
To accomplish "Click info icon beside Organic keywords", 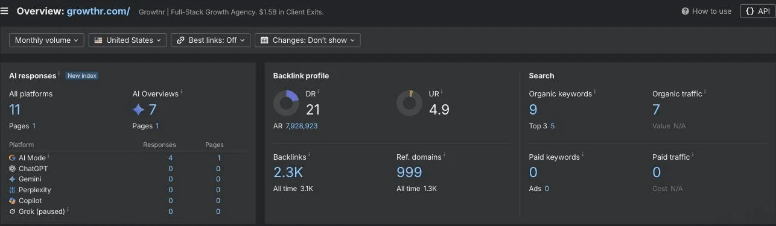I will tap(595, 92).
